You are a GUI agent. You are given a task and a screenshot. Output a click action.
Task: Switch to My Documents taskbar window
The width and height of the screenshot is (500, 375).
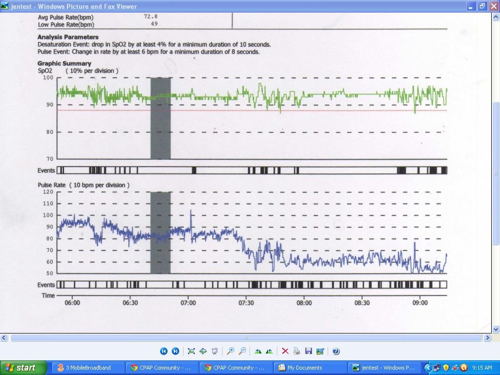coord(309,368)
